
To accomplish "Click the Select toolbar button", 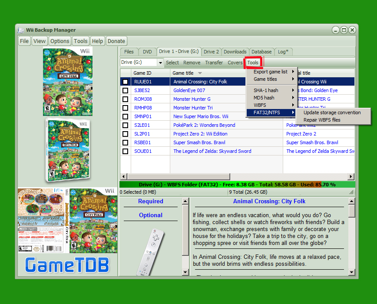I will (172, 63).
